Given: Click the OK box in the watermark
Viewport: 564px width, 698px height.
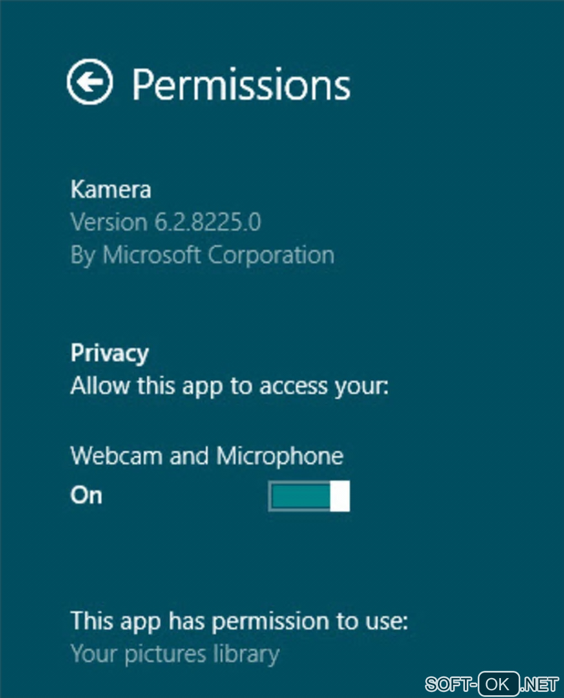Looking at the screenshot, I should pyautogui.click(x=498, y=684).
